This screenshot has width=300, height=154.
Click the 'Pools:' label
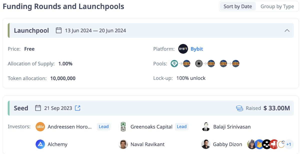[x=160, y=64]
